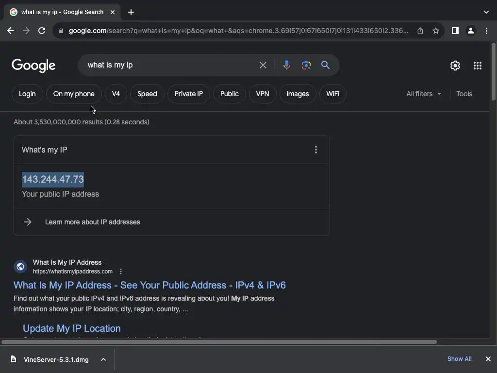497x373 pixels.
Task: Open the 'What Is My IP Address - See Your Public Address' result
Action: coord(149,285)
